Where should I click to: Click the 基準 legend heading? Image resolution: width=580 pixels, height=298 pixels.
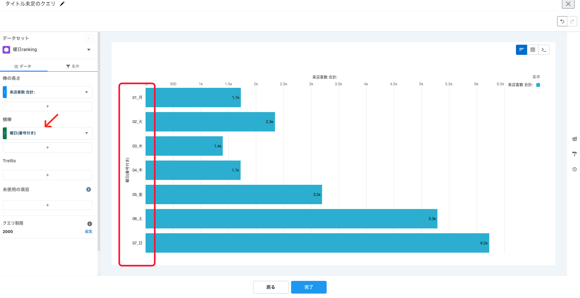[536, 77]
